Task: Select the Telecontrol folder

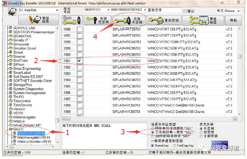Action: (x=22, y=101)
